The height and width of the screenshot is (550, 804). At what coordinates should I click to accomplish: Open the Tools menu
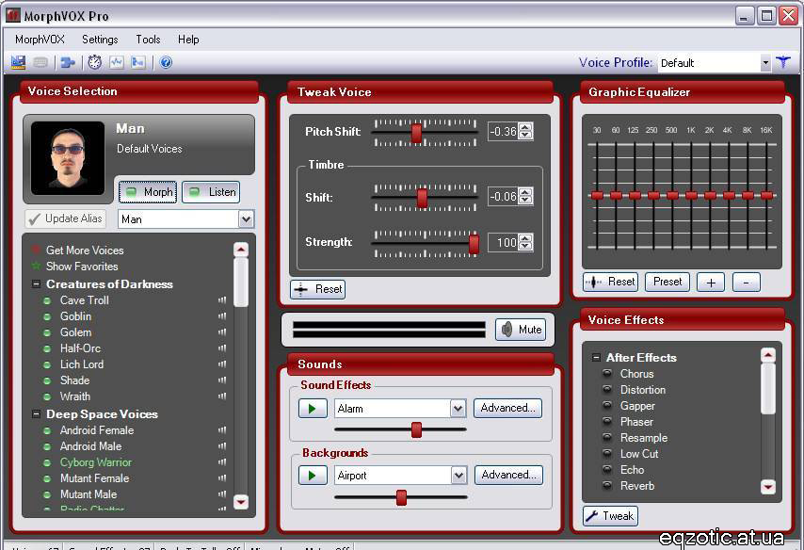tap(148, 40)
